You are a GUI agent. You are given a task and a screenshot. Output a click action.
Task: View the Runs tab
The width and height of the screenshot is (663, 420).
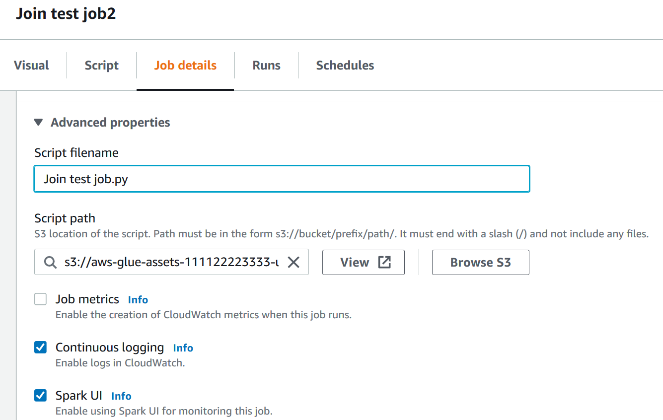point(266,65)
